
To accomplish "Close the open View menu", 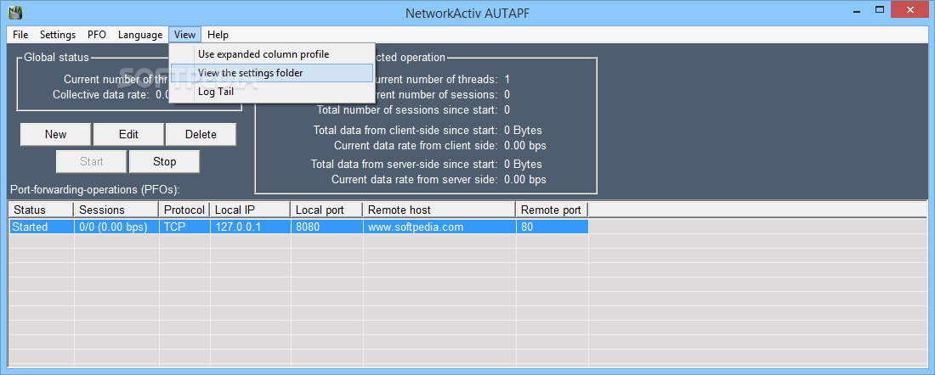I will (184, 35).
